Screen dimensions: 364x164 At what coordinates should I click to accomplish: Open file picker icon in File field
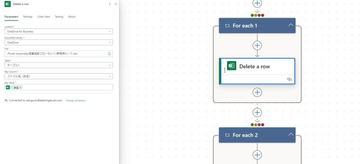point(109,54)
